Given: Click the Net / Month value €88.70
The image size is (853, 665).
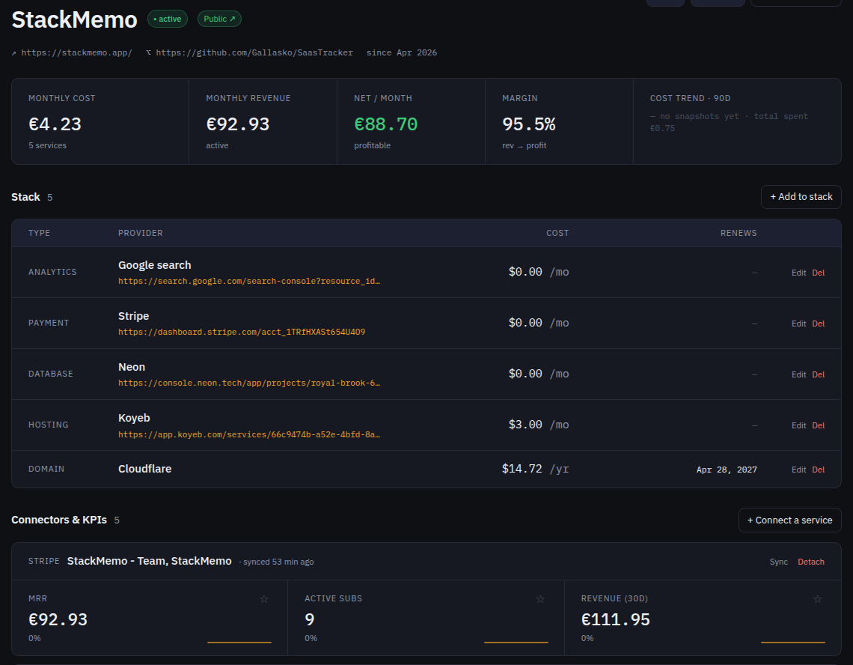Looking at the screenshot, I should click(x=385, y=124).
